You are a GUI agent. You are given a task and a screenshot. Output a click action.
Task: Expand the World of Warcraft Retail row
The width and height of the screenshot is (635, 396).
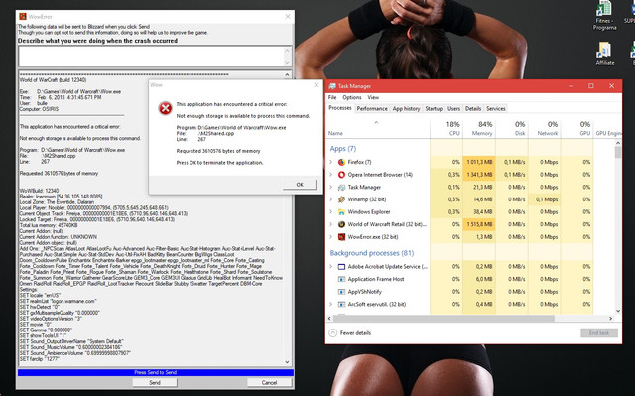[x=330, y=224]
